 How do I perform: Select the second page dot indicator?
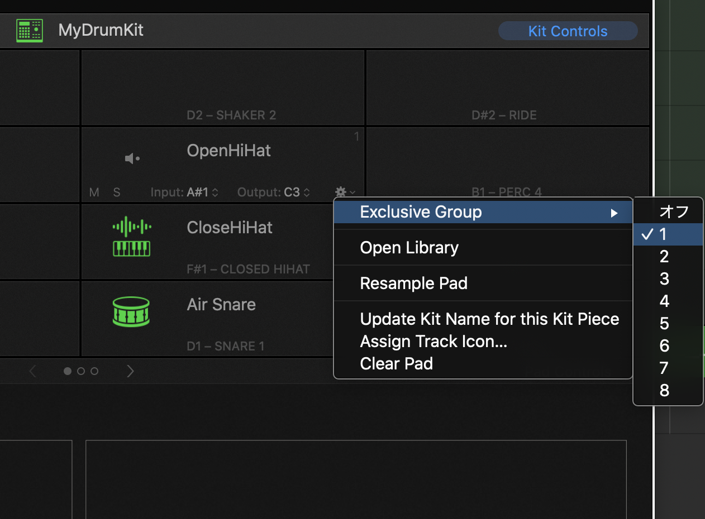[81, 371]
